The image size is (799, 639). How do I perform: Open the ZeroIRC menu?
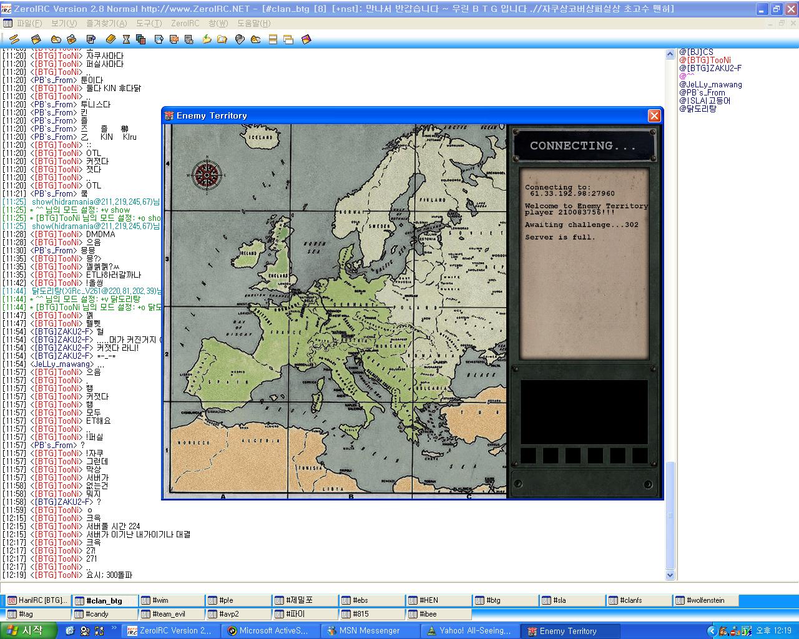(185, 23)
